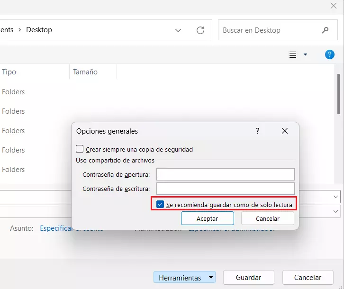Click the Tamaño column header

point(85,72)
